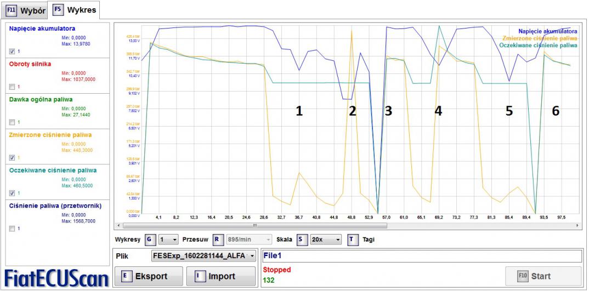Open the Skala 20x dropdown
The height and width of the screenshot is (291, 589).
[x=326, y=239]
